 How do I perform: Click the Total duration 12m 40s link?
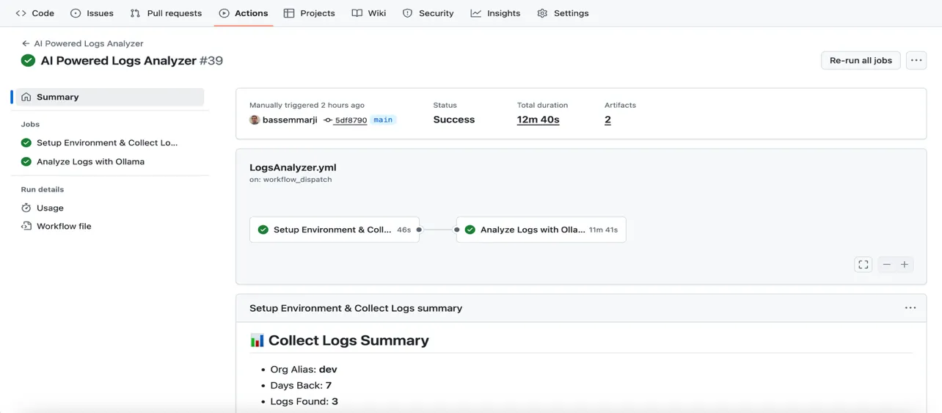538,120
